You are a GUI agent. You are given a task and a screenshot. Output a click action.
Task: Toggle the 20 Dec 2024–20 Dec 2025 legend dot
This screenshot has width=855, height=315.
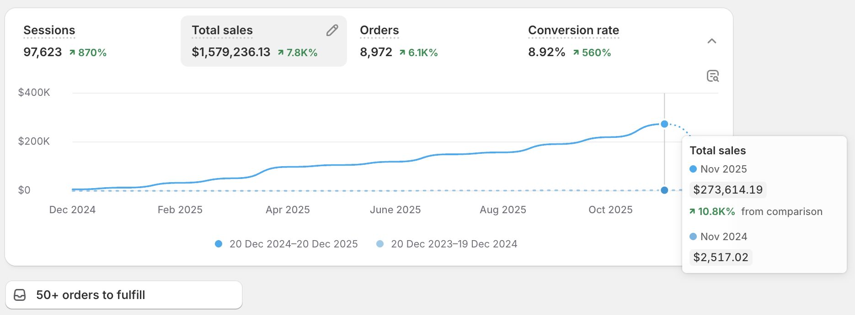[x=219, y=244]
